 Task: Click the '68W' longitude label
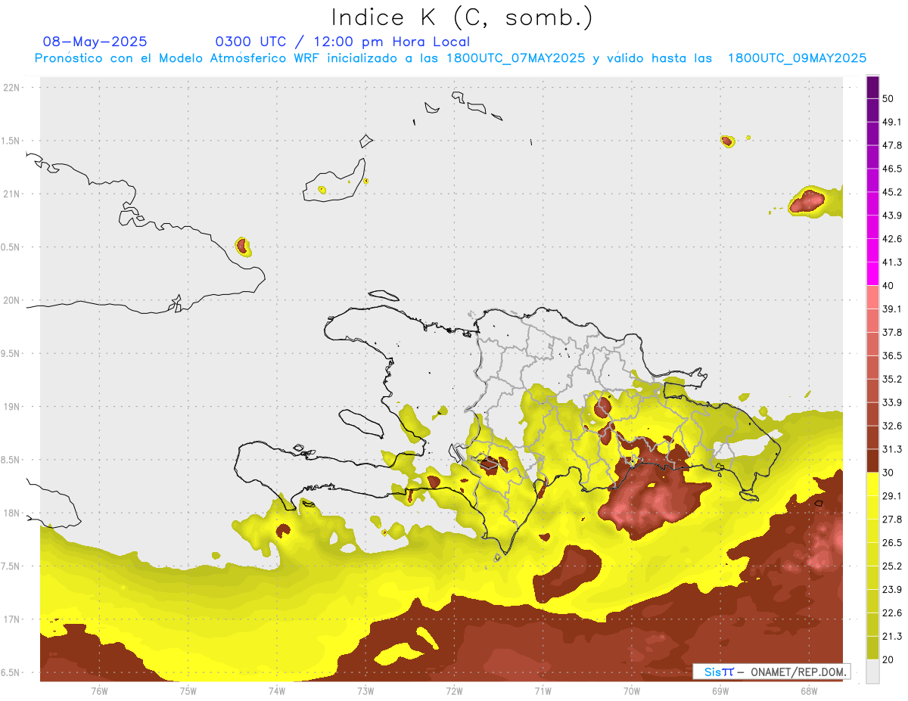pyautogui.click(x=808, y=691)
